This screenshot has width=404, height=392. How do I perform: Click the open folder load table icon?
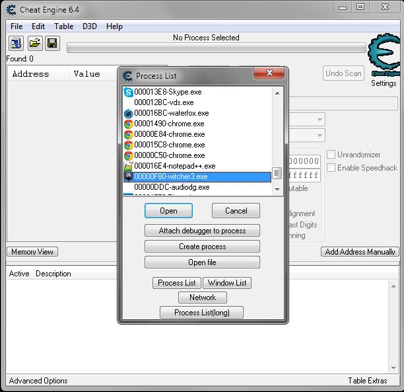34,44
